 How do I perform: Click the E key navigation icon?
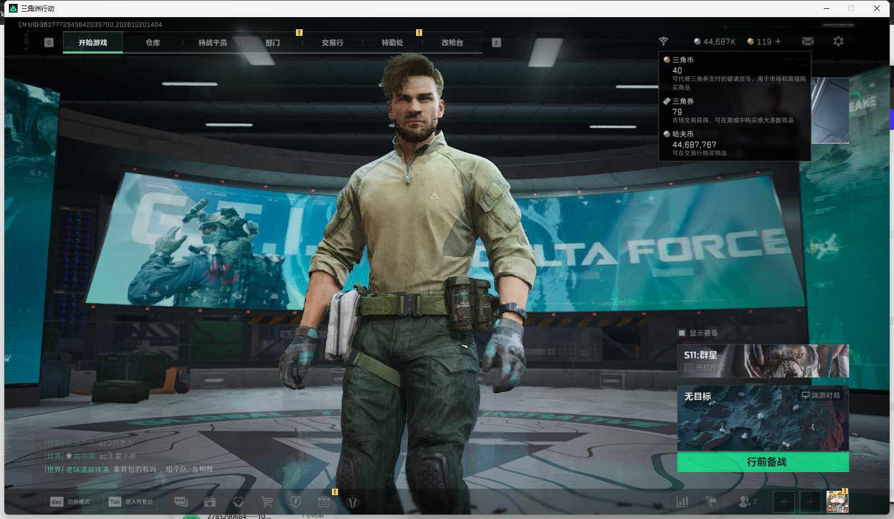click(496, 43)
